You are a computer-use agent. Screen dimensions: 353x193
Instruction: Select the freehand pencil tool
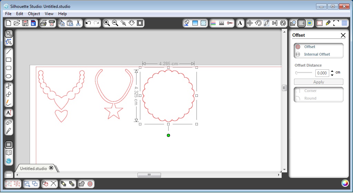click(x=9, y=103)
